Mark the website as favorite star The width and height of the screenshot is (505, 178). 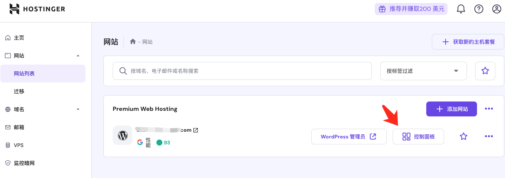point(464,137)
